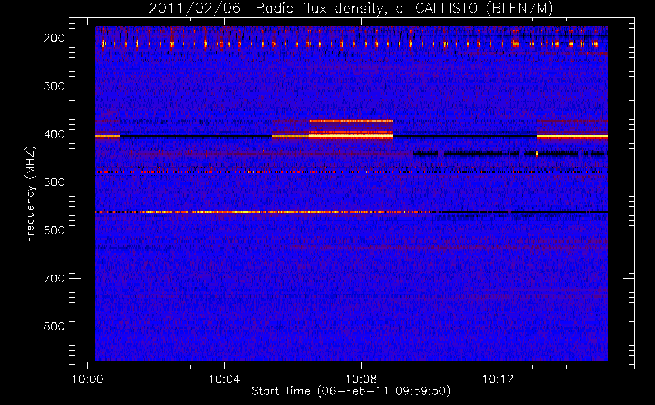Click the 700 frequency tick label
Image resolution: width=655 pixels, height=405 pixels.
click(54, 279)
